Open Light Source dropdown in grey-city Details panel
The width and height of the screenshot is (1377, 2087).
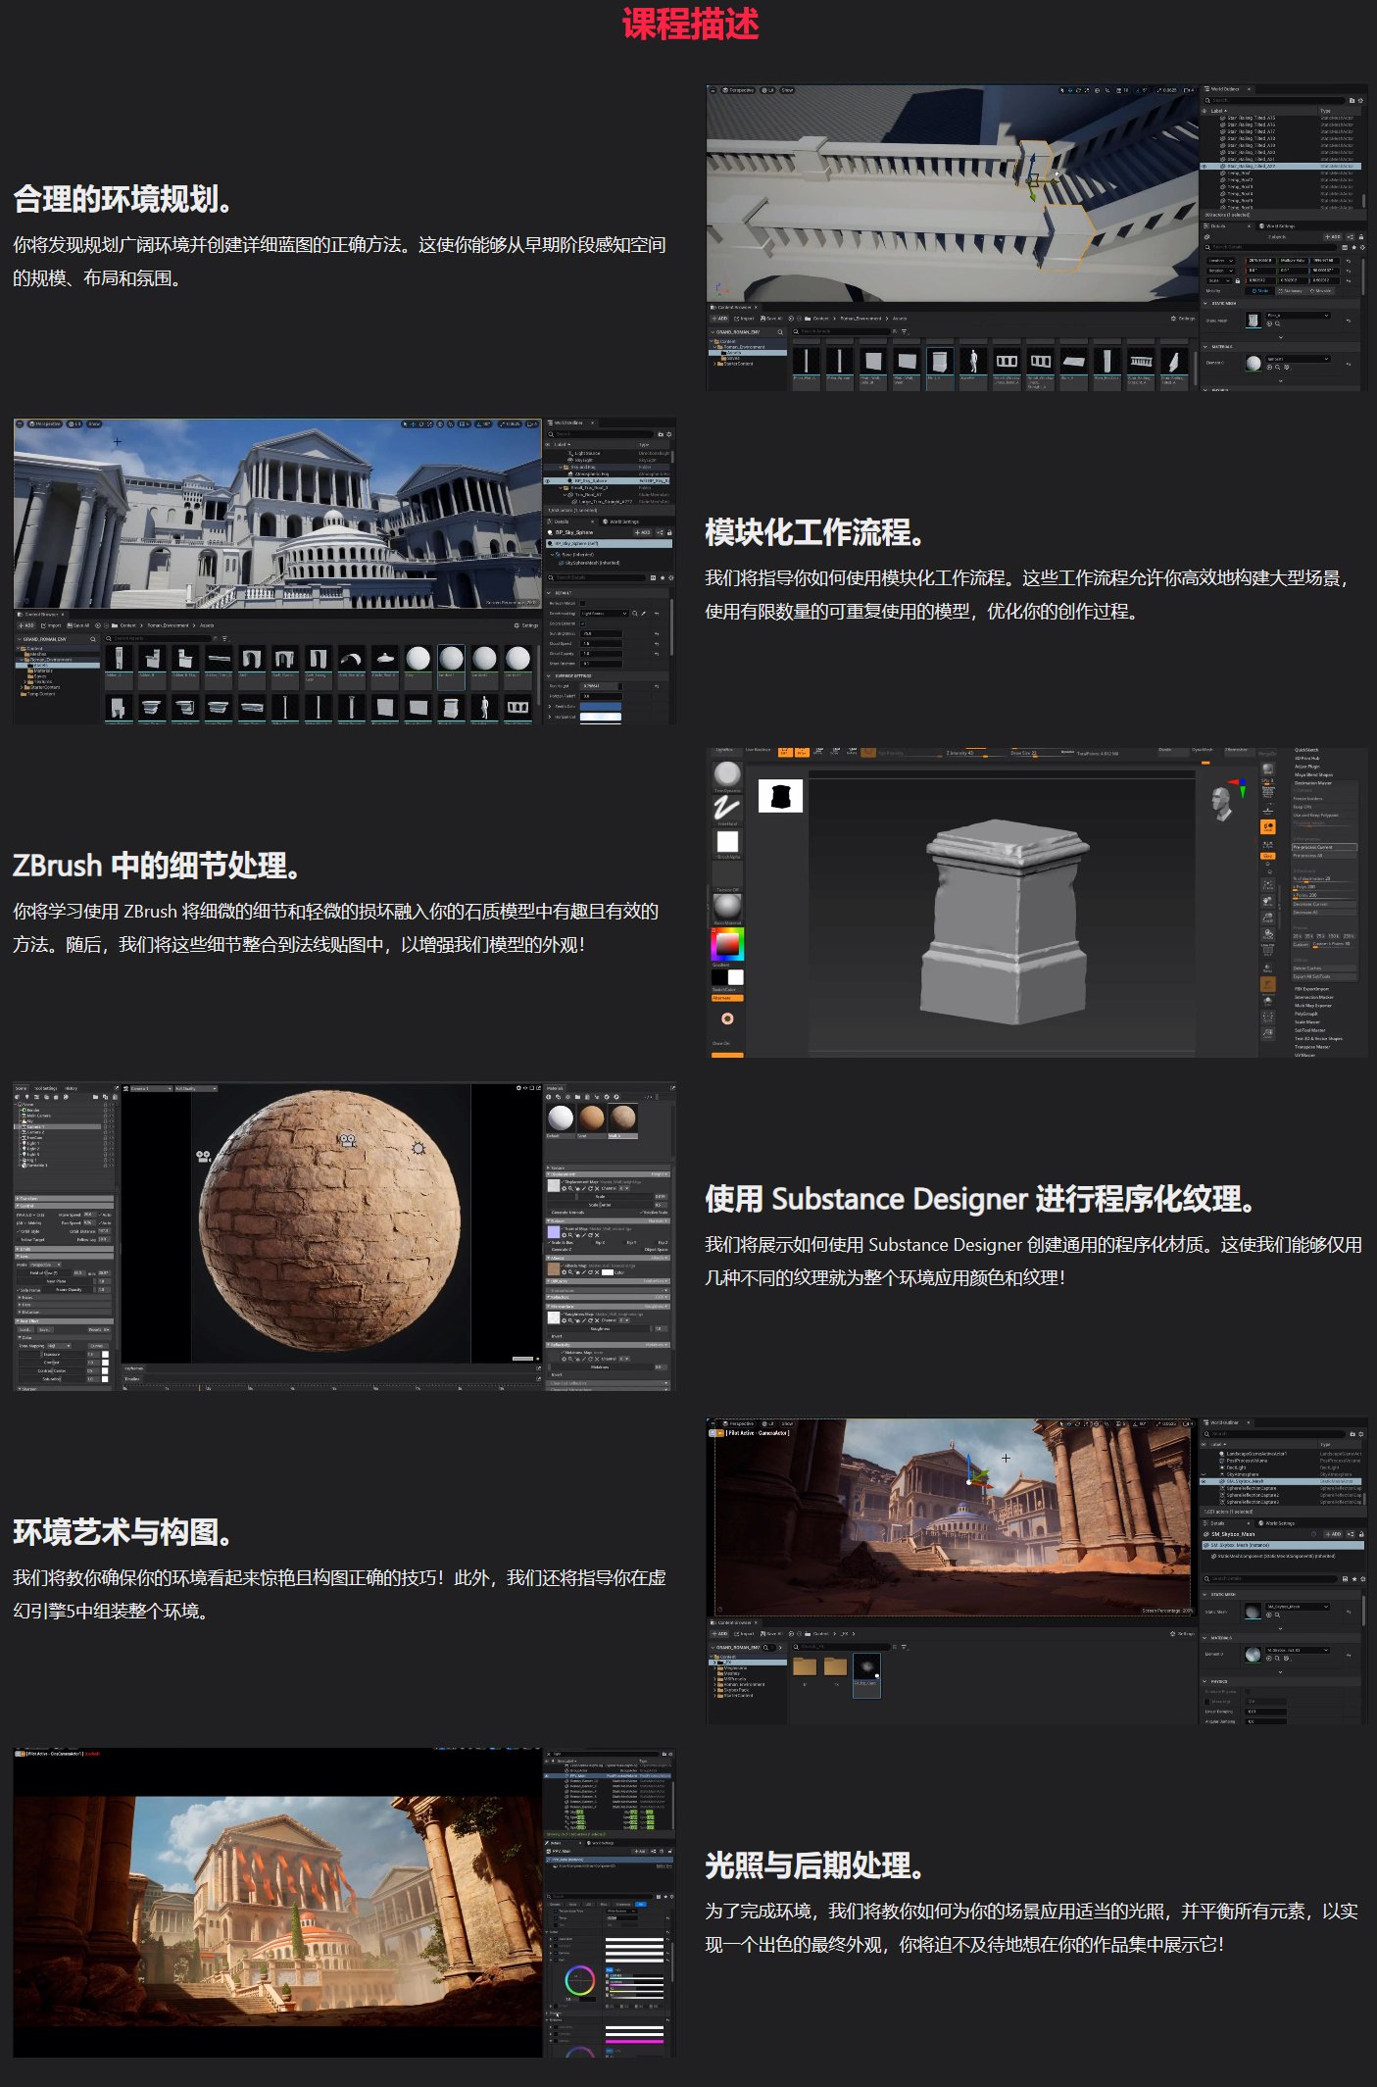605,614
